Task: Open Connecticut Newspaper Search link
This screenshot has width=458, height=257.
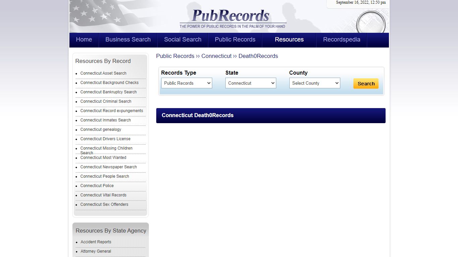Action: (109, 167)
